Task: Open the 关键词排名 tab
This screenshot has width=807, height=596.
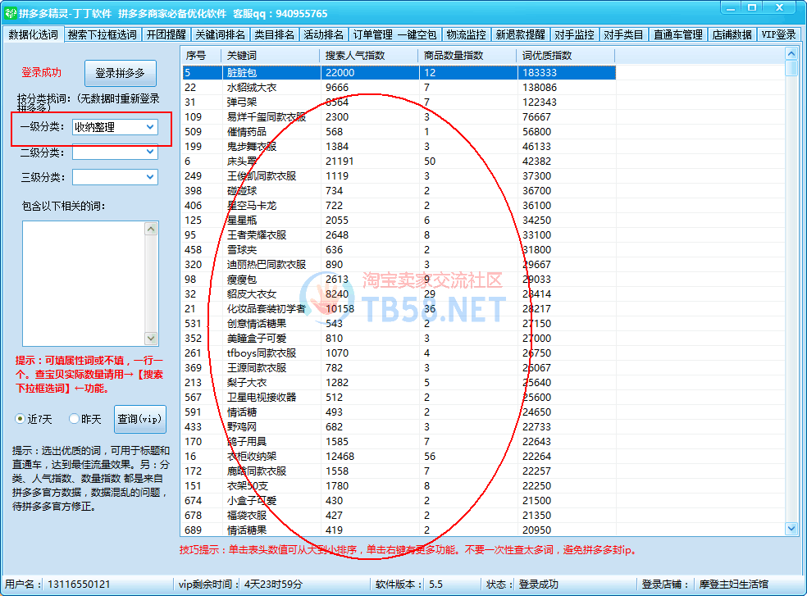Action: tap(220, 35)
